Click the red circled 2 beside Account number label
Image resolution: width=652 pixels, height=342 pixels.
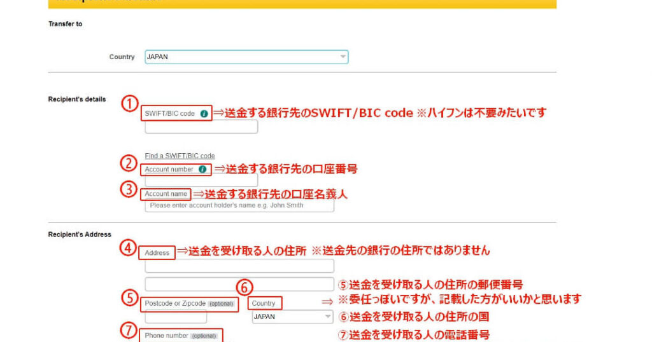[129, 163]
